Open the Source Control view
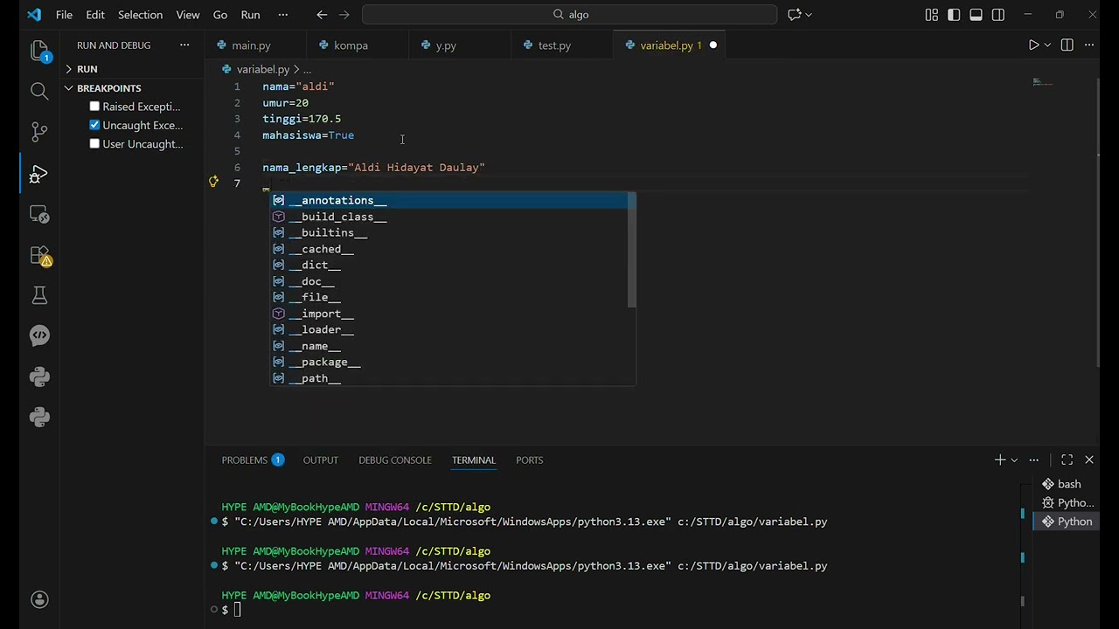 pos(39,132)
